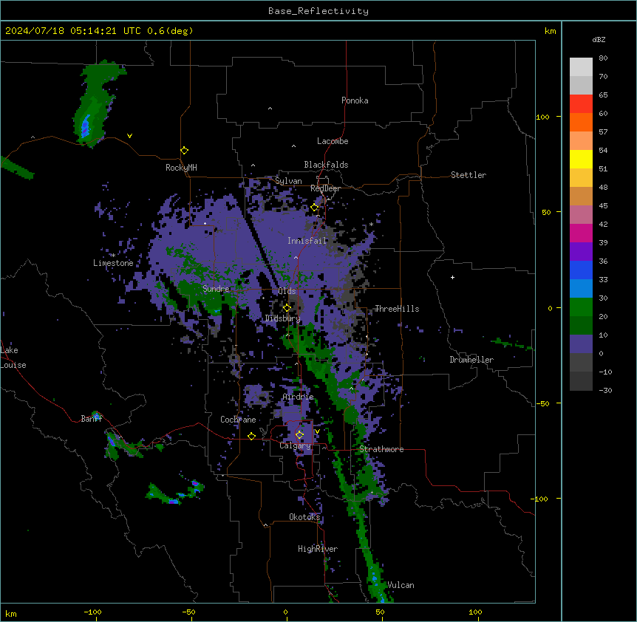Select the magenta 39-42 dBZ legend swatch
This screenshot has width=637, height=622.
pyautogui.click(x=581, y=233)
